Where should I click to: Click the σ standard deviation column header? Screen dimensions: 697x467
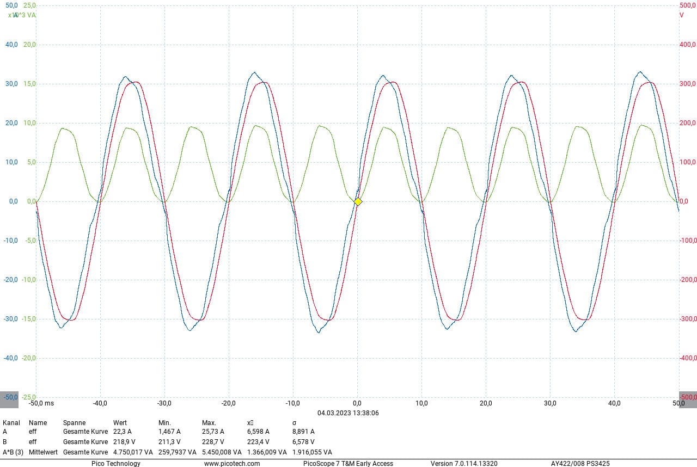coord(295,423)
